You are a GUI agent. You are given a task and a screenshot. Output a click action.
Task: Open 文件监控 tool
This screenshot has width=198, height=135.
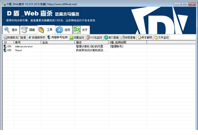162,37
